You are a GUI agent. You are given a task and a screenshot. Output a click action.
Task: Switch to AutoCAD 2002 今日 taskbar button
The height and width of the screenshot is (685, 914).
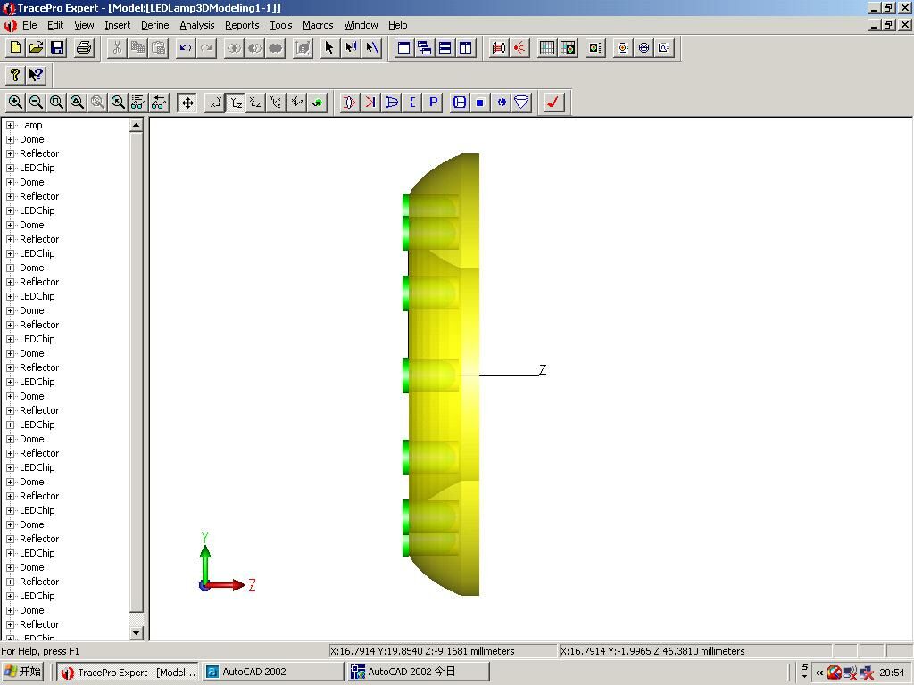point(418,672)
